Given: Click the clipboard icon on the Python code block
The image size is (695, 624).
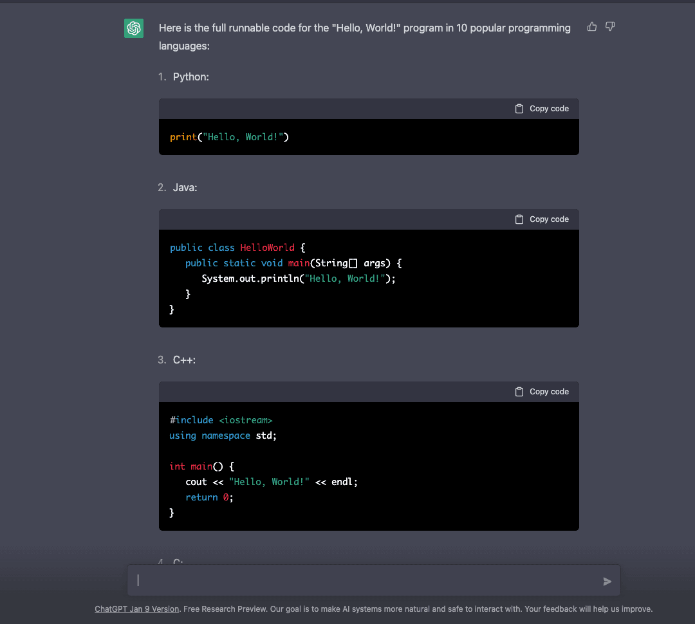Looking at the screenshot, I should point(519,109).
